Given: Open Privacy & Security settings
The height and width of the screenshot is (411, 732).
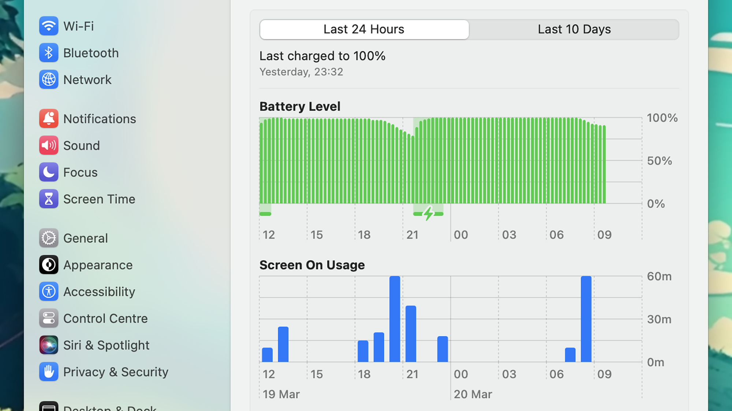Looking at the screenshot, I should (x=49, y=372).
